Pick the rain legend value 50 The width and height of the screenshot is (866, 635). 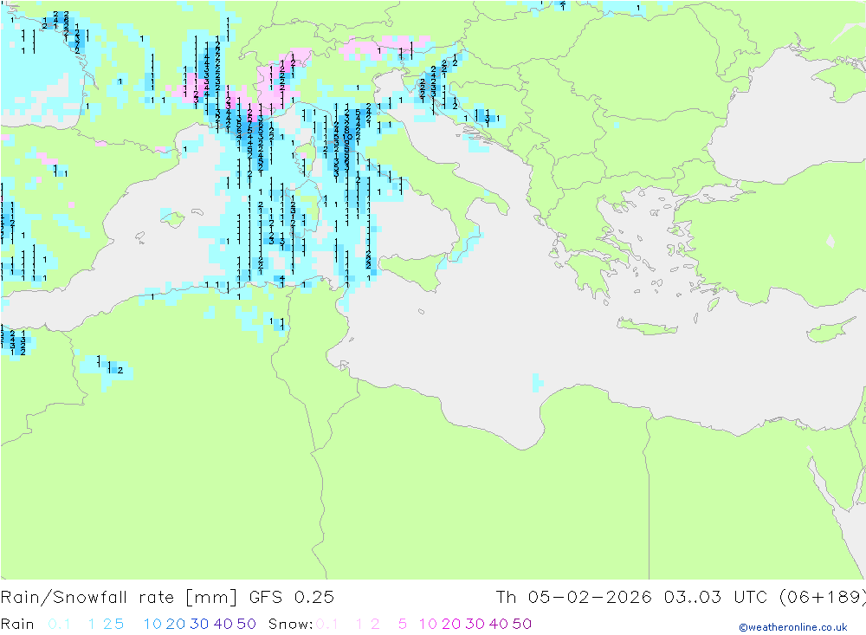click(x=246, y=624)
